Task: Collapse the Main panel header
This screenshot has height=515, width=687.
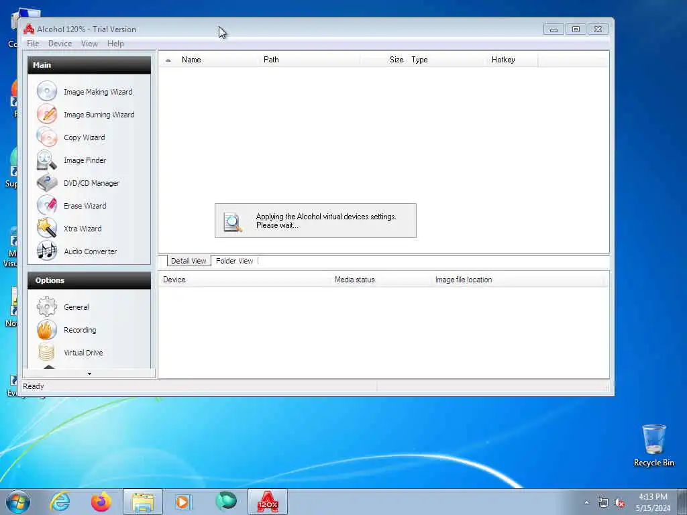Action: 89,65
